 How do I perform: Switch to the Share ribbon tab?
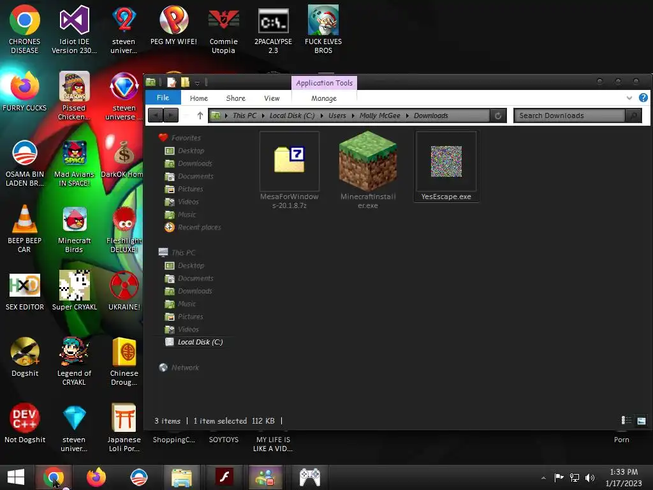pos(236,98)
